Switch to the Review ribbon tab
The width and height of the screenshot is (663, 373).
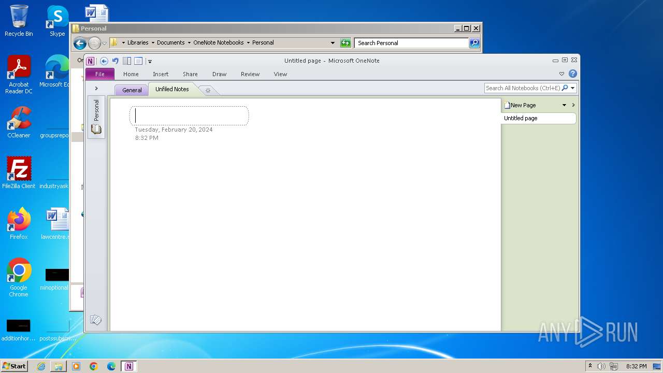[250, 74]
